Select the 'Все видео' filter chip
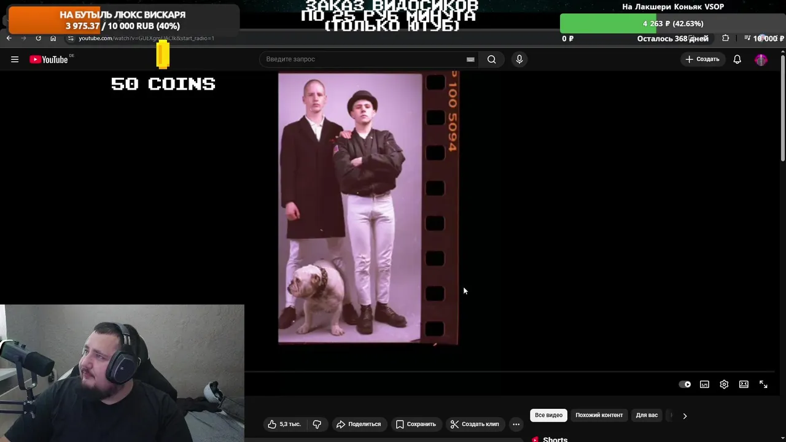 (548, 416)
